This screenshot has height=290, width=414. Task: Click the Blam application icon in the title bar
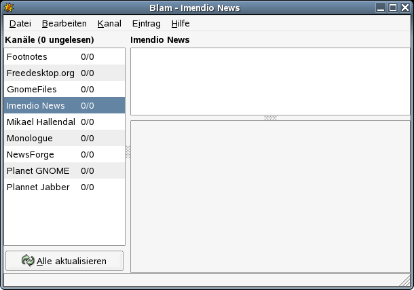8,7
